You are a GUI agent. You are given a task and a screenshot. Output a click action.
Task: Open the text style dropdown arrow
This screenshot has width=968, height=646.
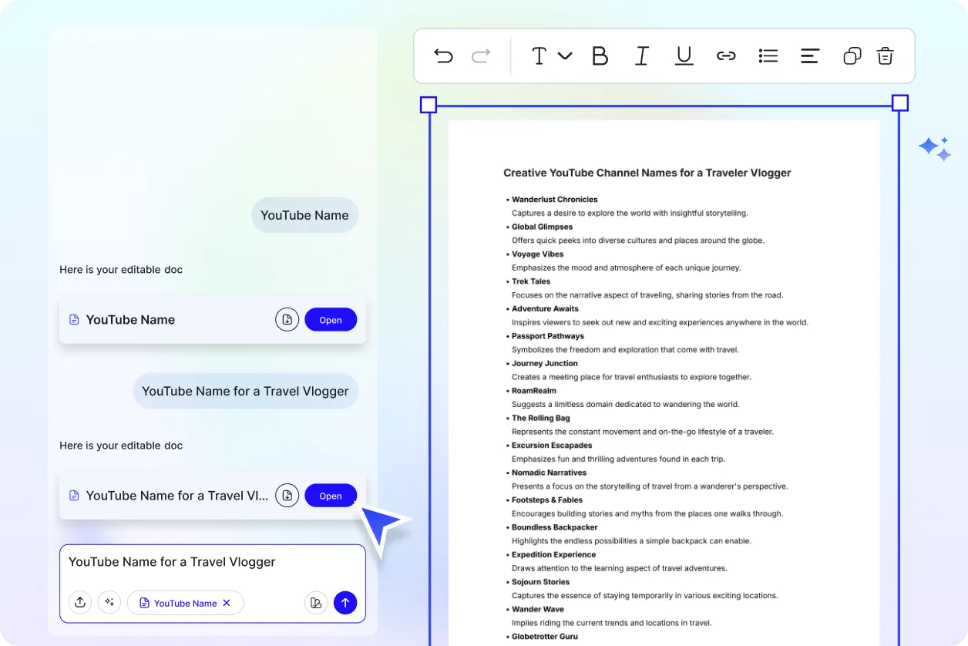coord(565,56)
